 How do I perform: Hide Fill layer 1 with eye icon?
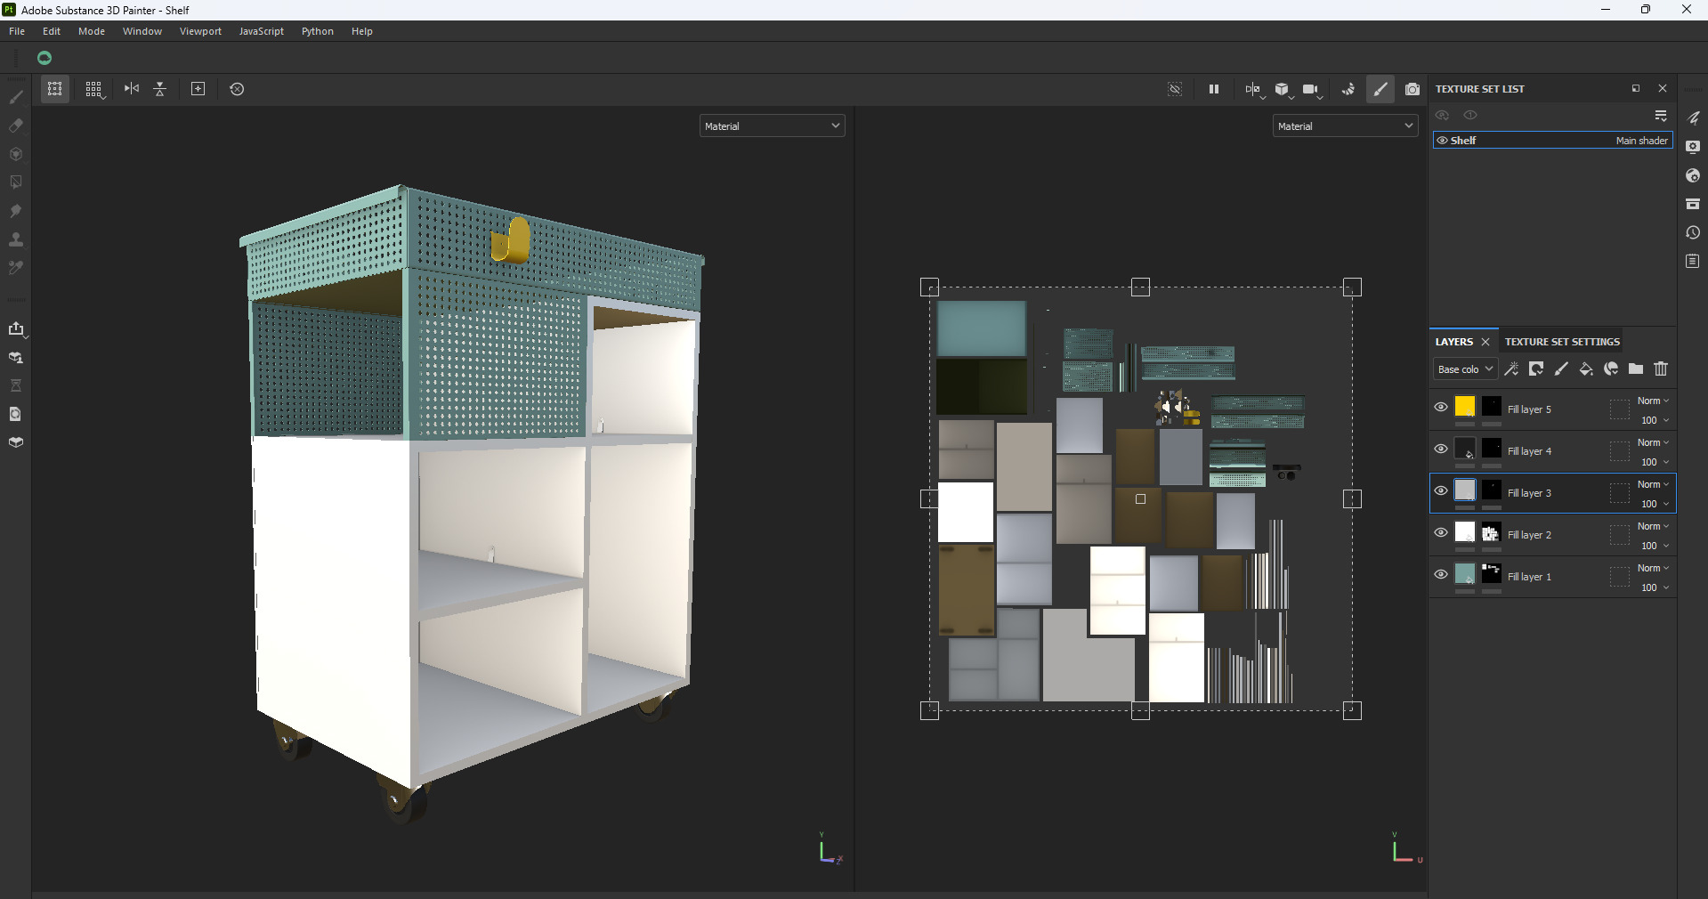coord(1441,574)
